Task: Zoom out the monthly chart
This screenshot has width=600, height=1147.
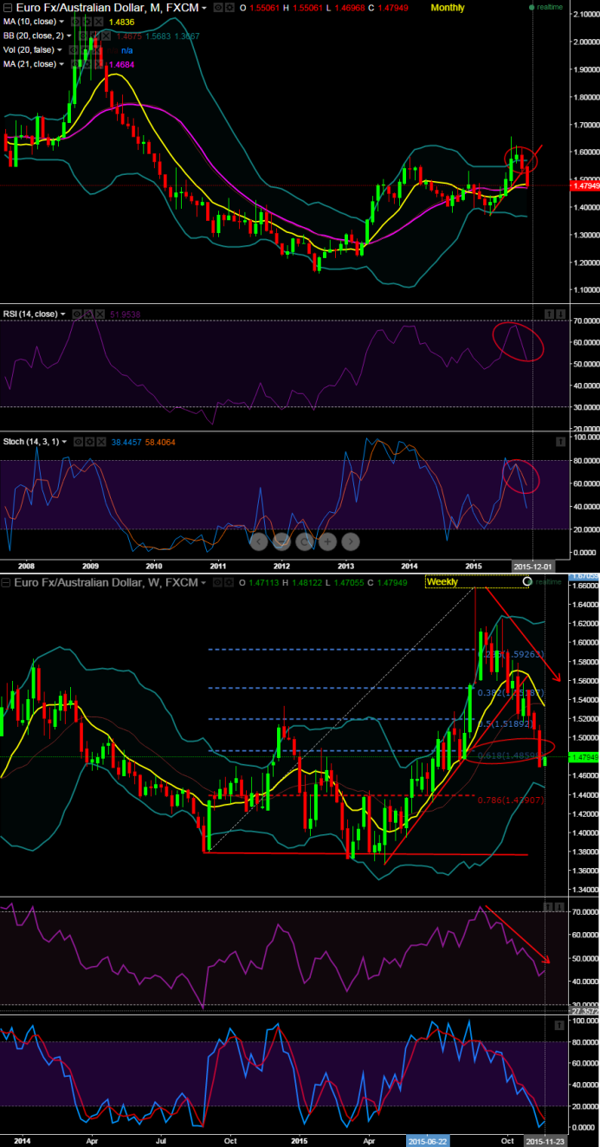Action: point(281,541)
